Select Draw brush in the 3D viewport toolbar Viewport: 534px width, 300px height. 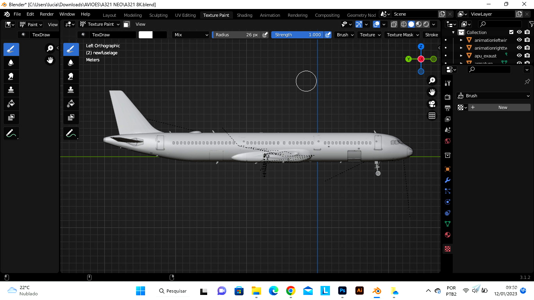(71, 50)
